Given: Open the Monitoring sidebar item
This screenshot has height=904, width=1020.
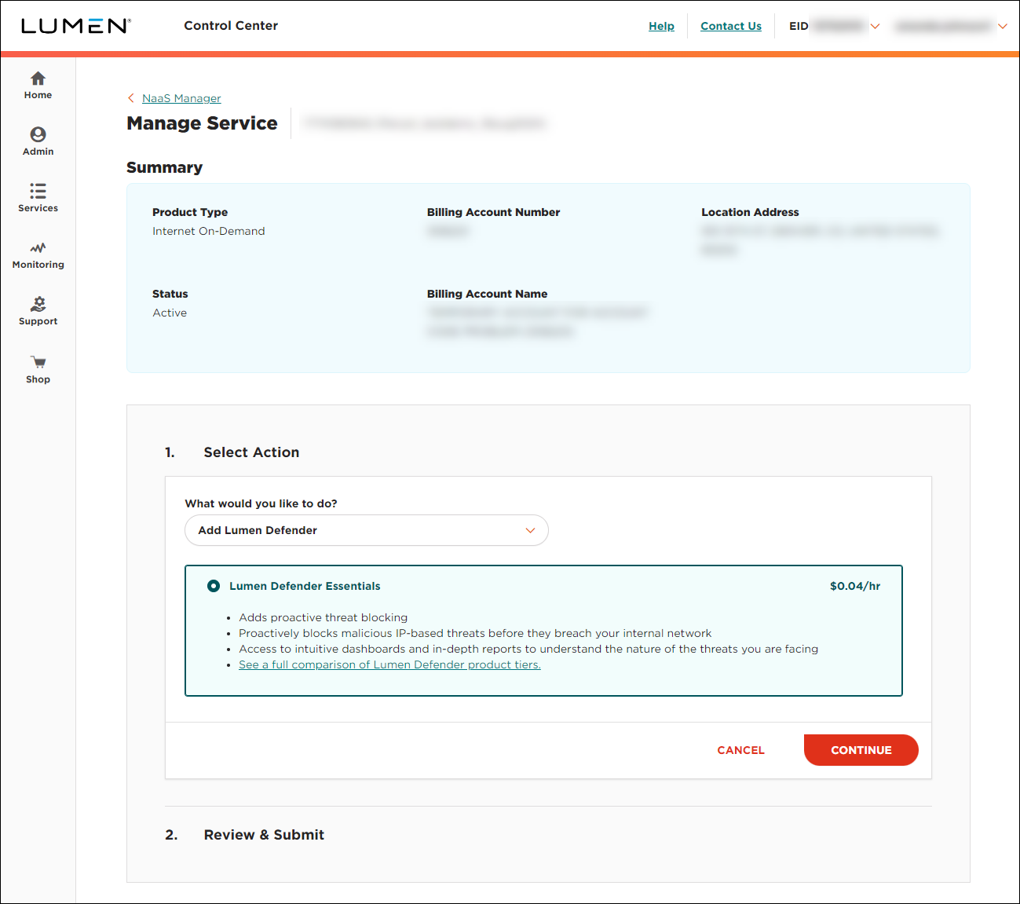Looking at the screenshot, I should [38, 255].
